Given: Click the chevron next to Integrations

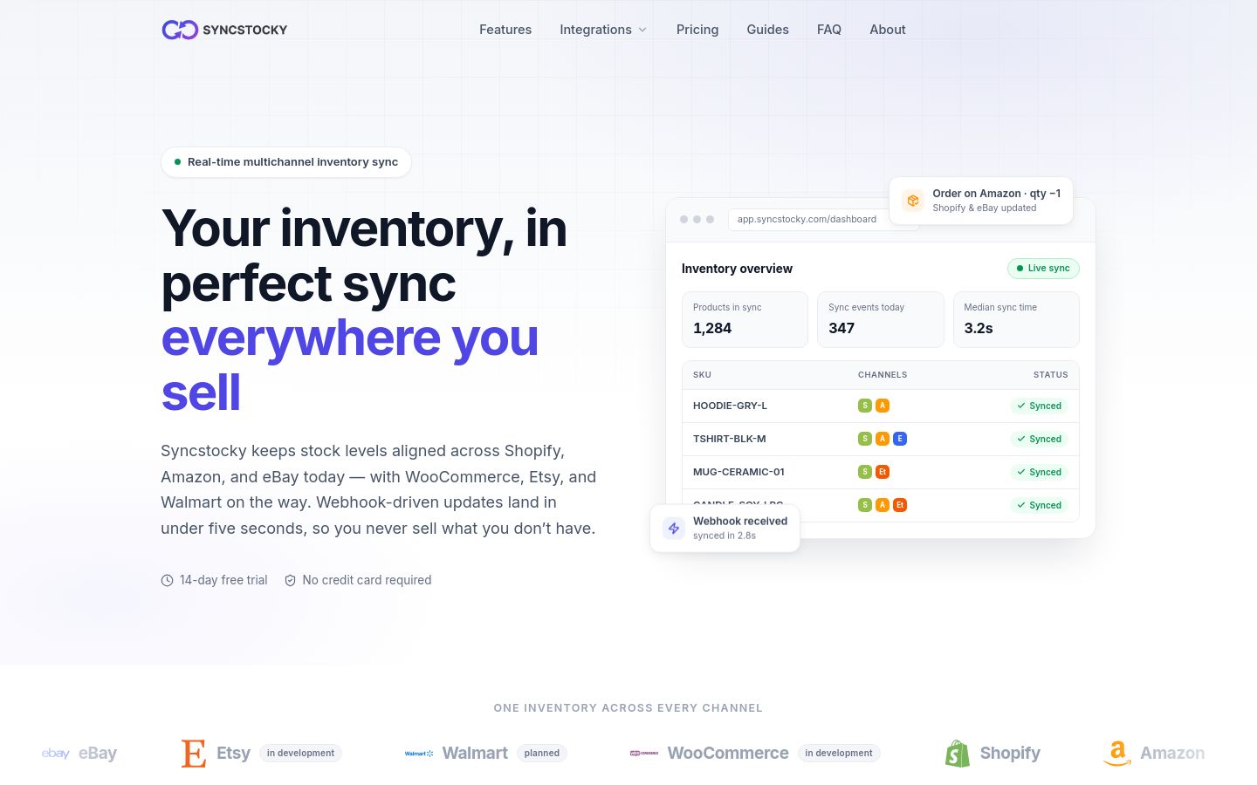Looking at the screenshot, I should [642, 30].
